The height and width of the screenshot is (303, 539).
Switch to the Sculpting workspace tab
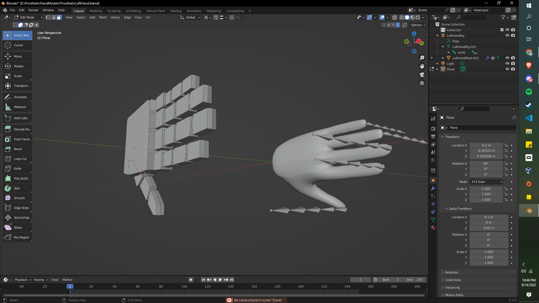114,11
